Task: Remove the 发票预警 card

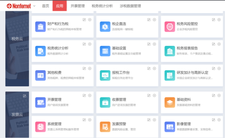Action: coord(154,120)
